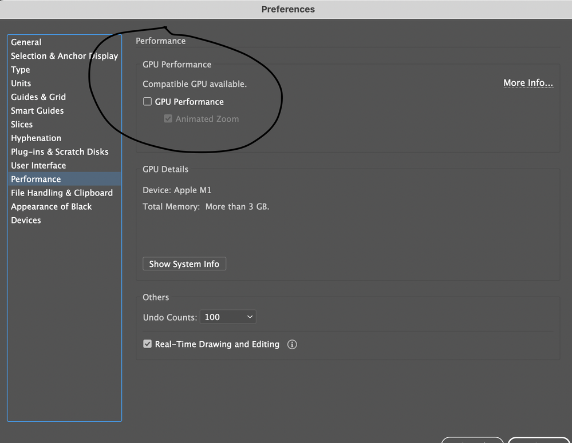Screen dimensions: 572x443
Task: Enable the GPU Performance checkbox
Action: click(x=148, y=102)
